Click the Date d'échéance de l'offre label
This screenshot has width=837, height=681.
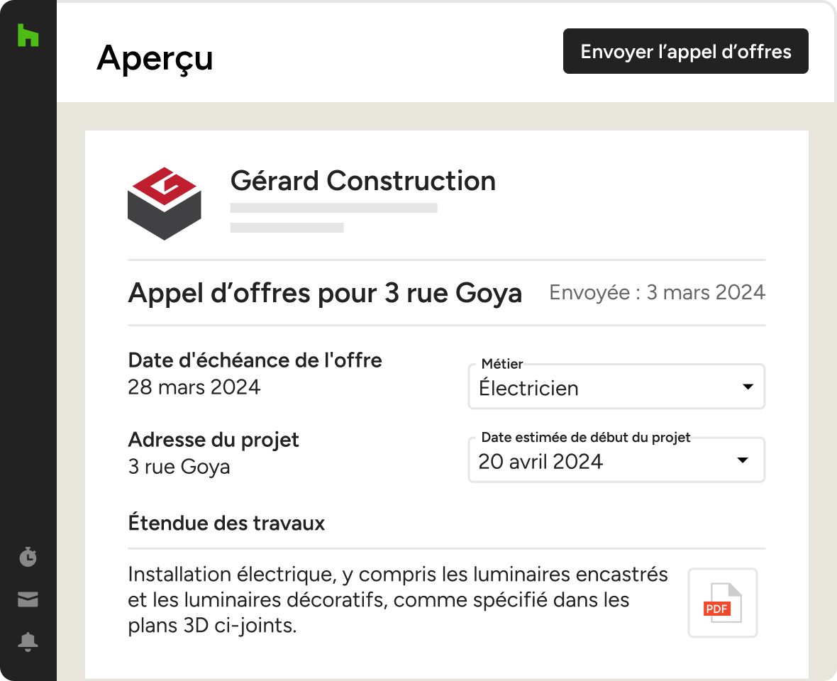(x=255, y=360)
